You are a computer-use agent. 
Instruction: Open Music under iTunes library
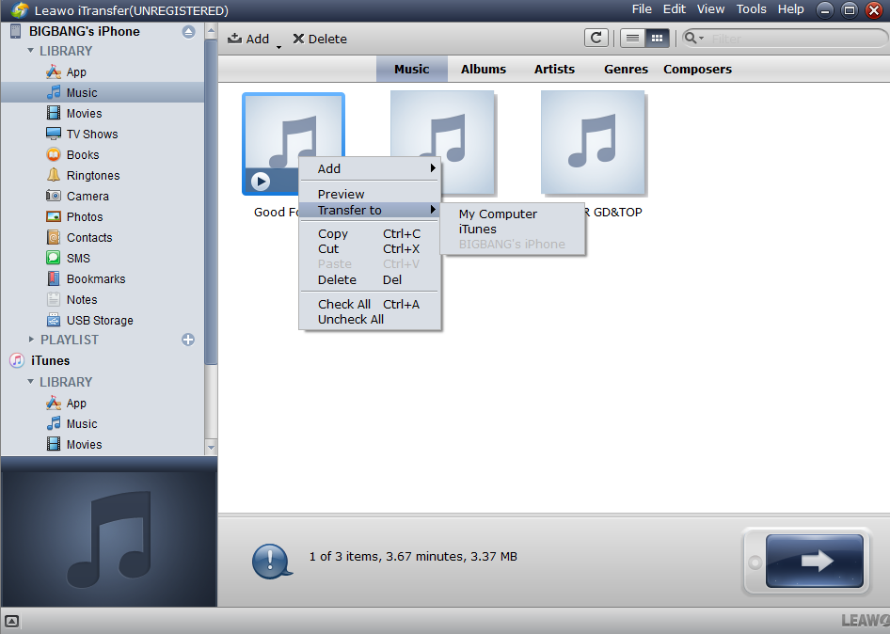pos(82,424)
